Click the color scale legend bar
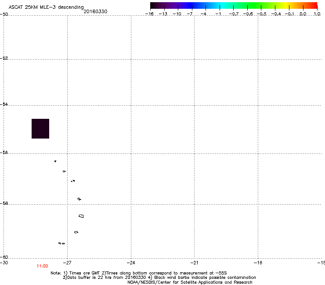The image size is (325, 285). (x=234, y=6)
